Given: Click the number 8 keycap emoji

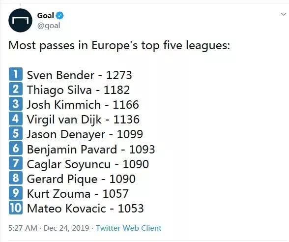Looking at the screenshot, I should (16, 178).
